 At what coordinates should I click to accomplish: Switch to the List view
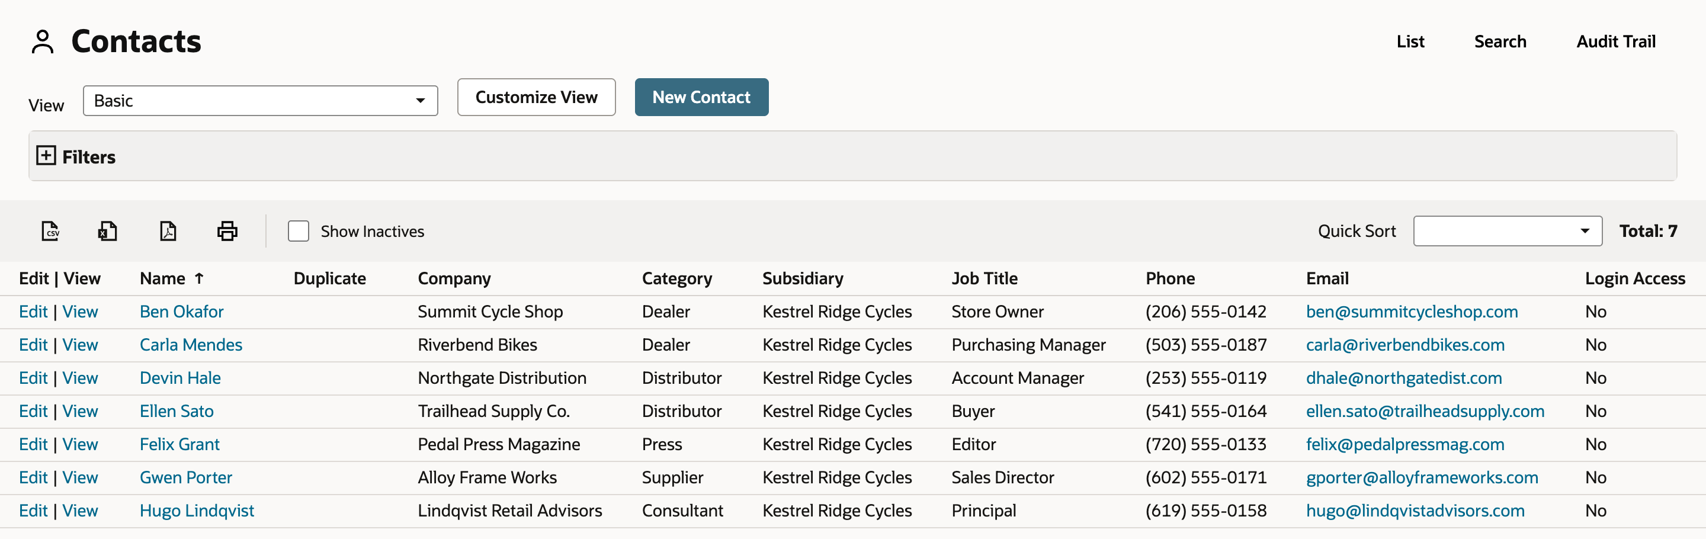tap(1410, 41)
